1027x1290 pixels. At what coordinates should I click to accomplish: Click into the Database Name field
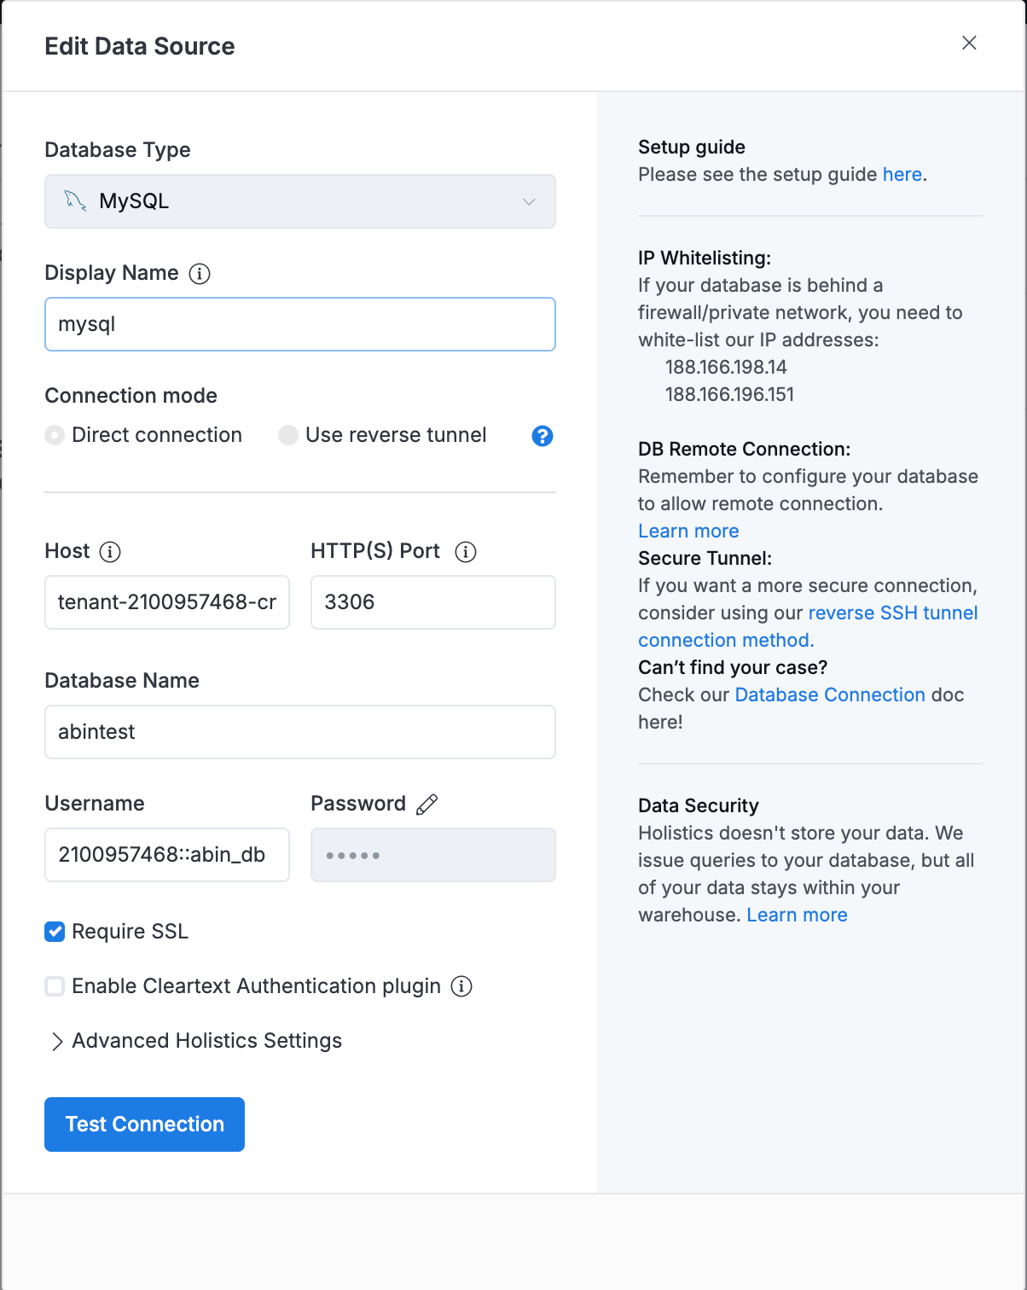(300, 732)
